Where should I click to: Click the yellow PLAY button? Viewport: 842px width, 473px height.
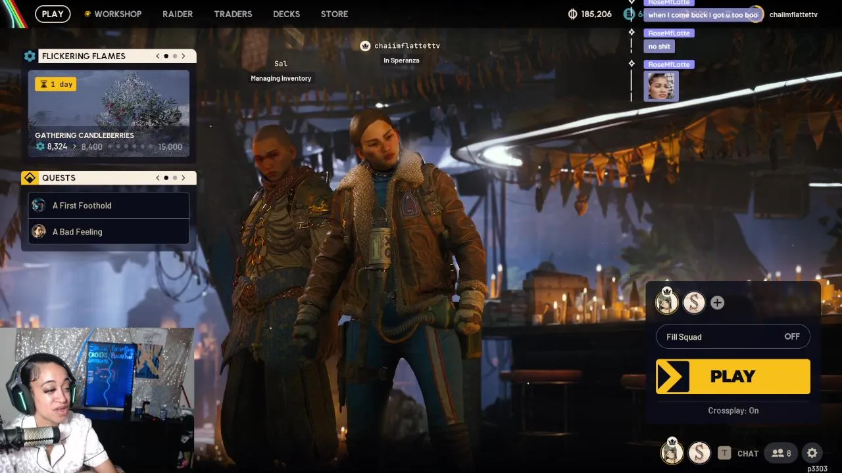point(733,376)
